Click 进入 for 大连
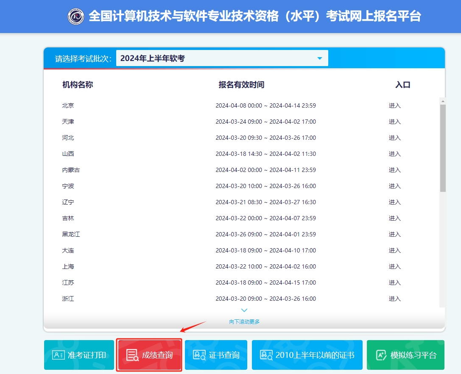The width and height of the screenshot is (461, 374). point(394,251)
